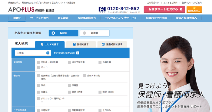Check 病院（病棟） checkbox
212x112 pixels.
tap(69, 92)
